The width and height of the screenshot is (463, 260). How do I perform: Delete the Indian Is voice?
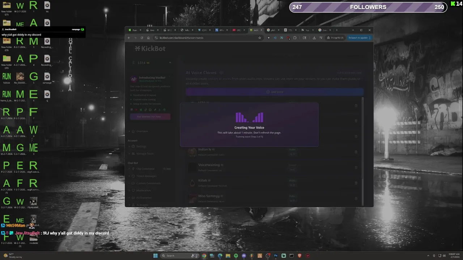pos(356,152)
